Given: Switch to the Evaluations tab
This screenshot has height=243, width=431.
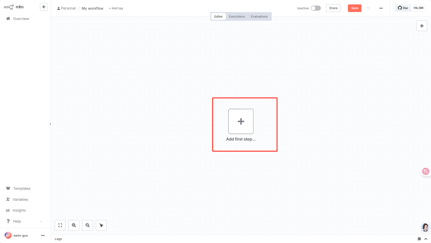Looking at the screenshot, I should coord(259,16).
